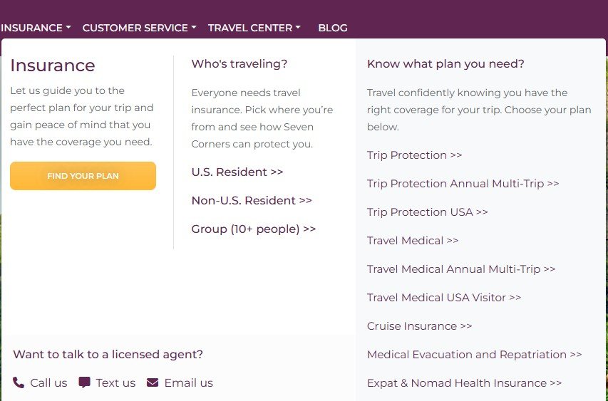The image size is (608, 401).
Task: Open Trip Protection USA plan
Action: (x=427, y=212)
